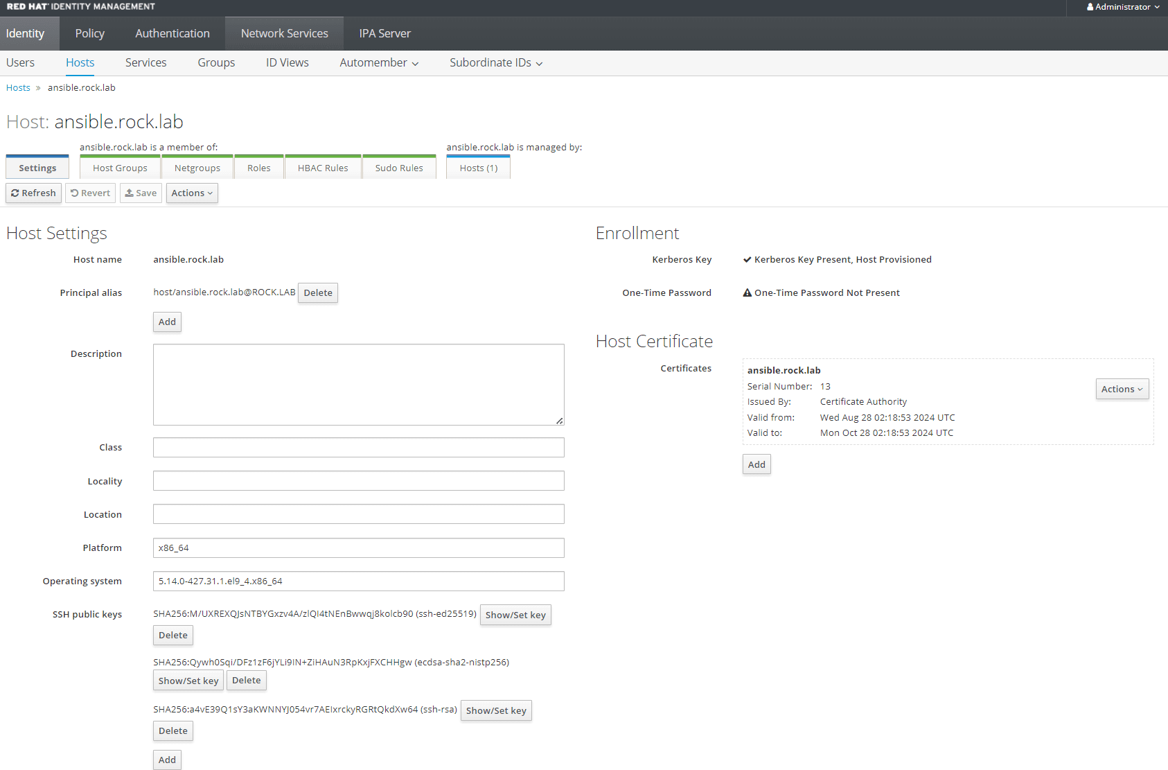Click the Locality input field

pos(359,481)
